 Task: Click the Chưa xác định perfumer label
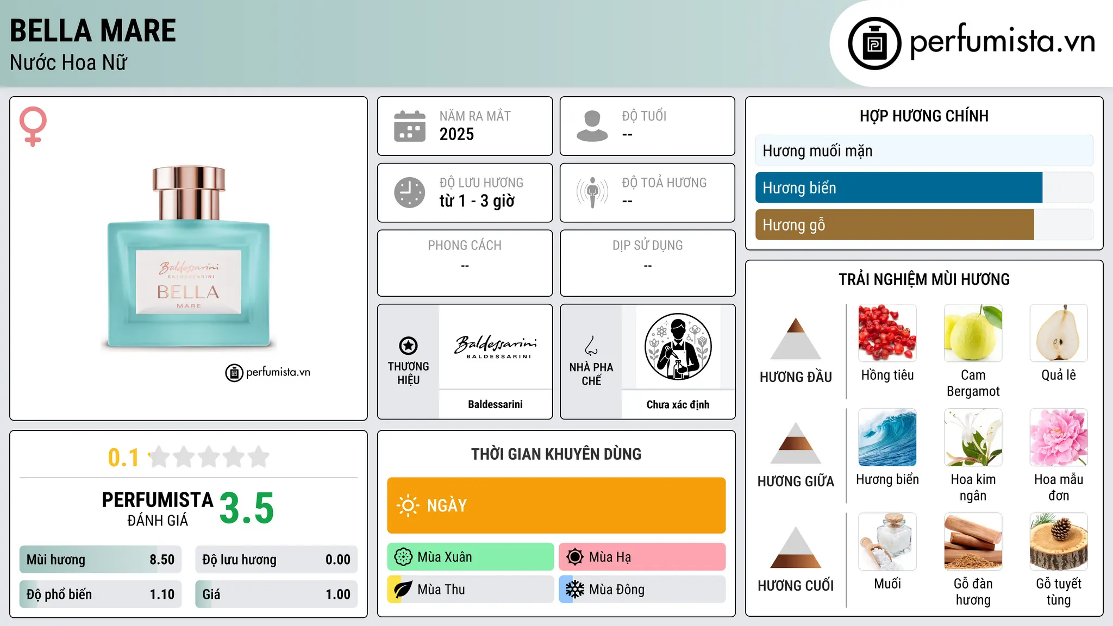[678, 404]
